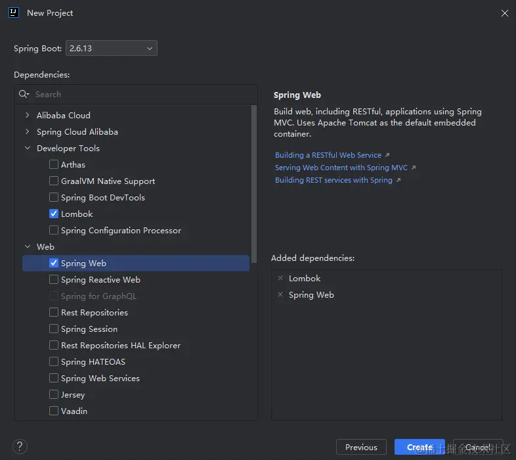
Task: Expand the Spring Cloud Alibaba group
Action: (28, 131)
